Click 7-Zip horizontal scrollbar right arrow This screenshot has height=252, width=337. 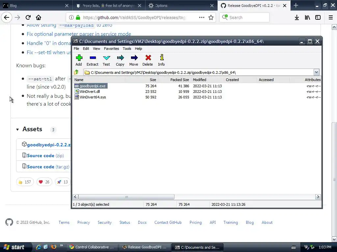(318, 197)
